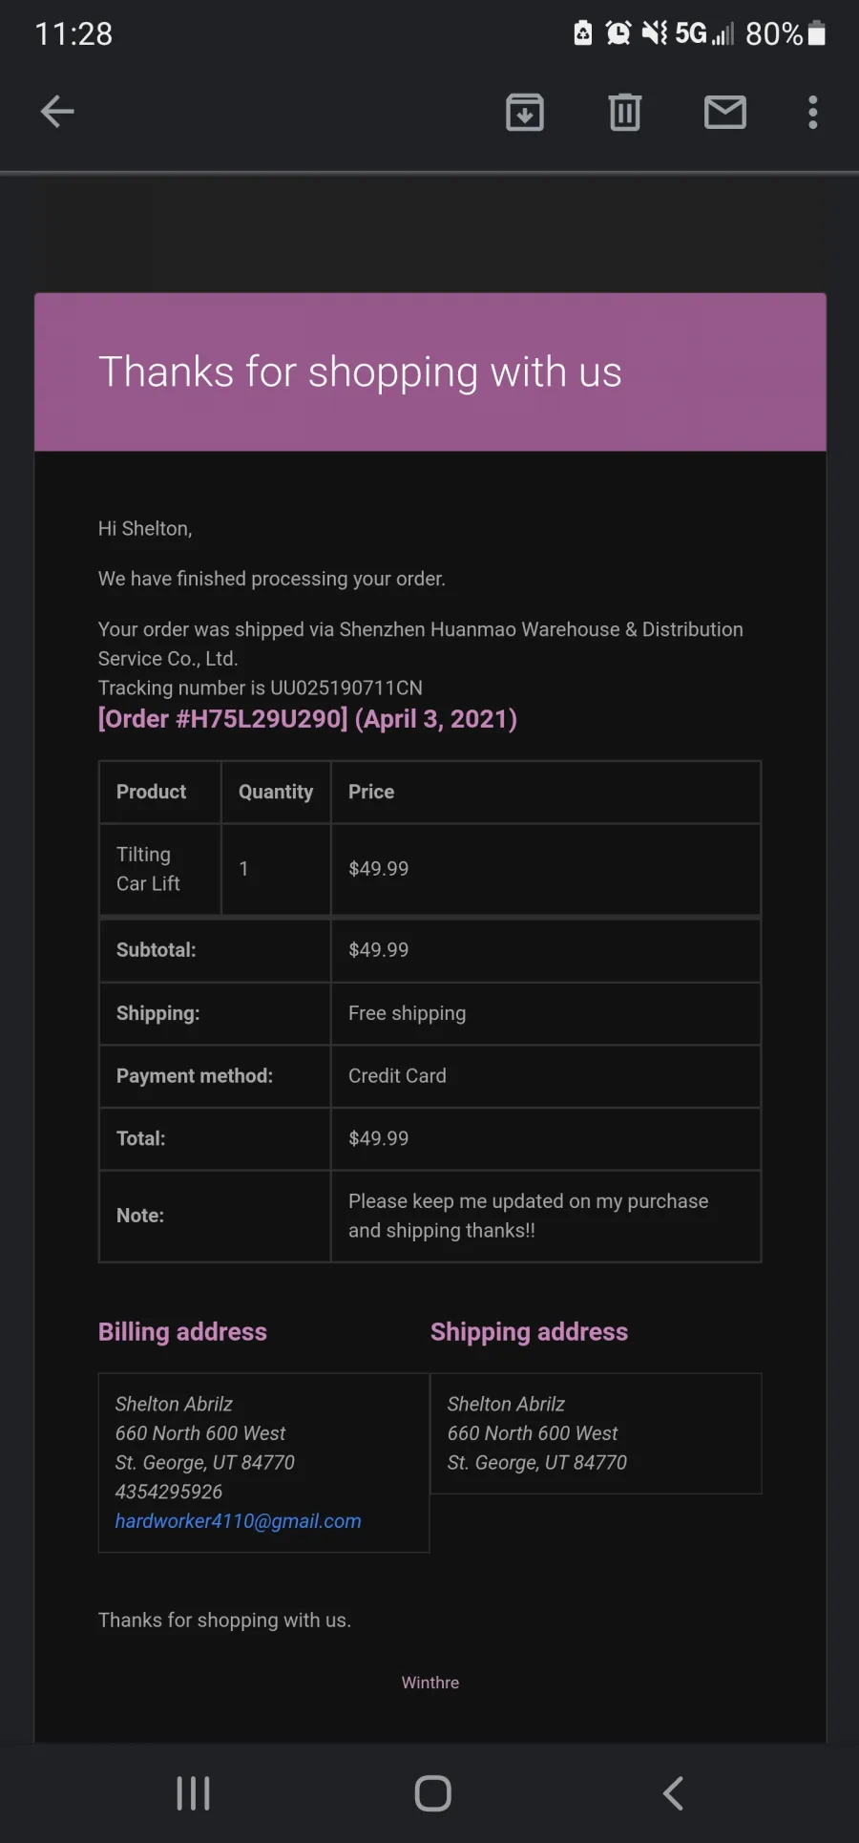Tap the alarm icon in status bar
This screenshot has height=1843, width=859.
618,33
